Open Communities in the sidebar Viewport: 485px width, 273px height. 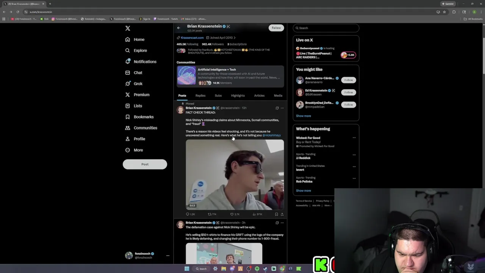[x=141, y=128]
